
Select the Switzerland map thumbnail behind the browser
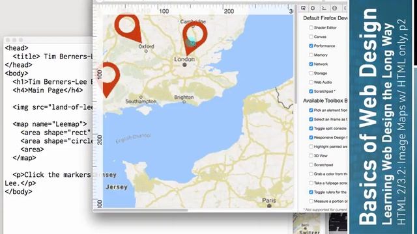pyautogui.click(x=307, y=224)
